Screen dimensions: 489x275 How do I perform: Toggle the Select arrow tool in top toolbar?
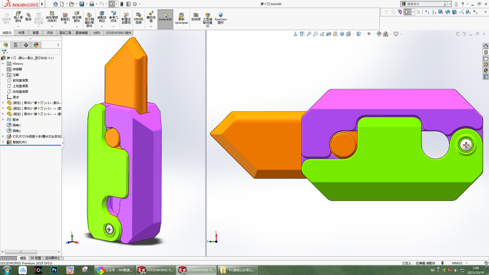pos(111,4)
